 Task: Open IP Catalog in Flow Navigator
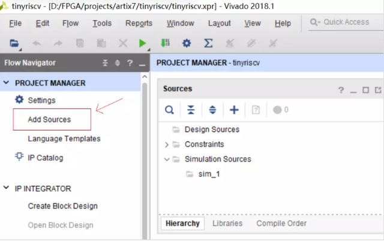coord(44,158)
